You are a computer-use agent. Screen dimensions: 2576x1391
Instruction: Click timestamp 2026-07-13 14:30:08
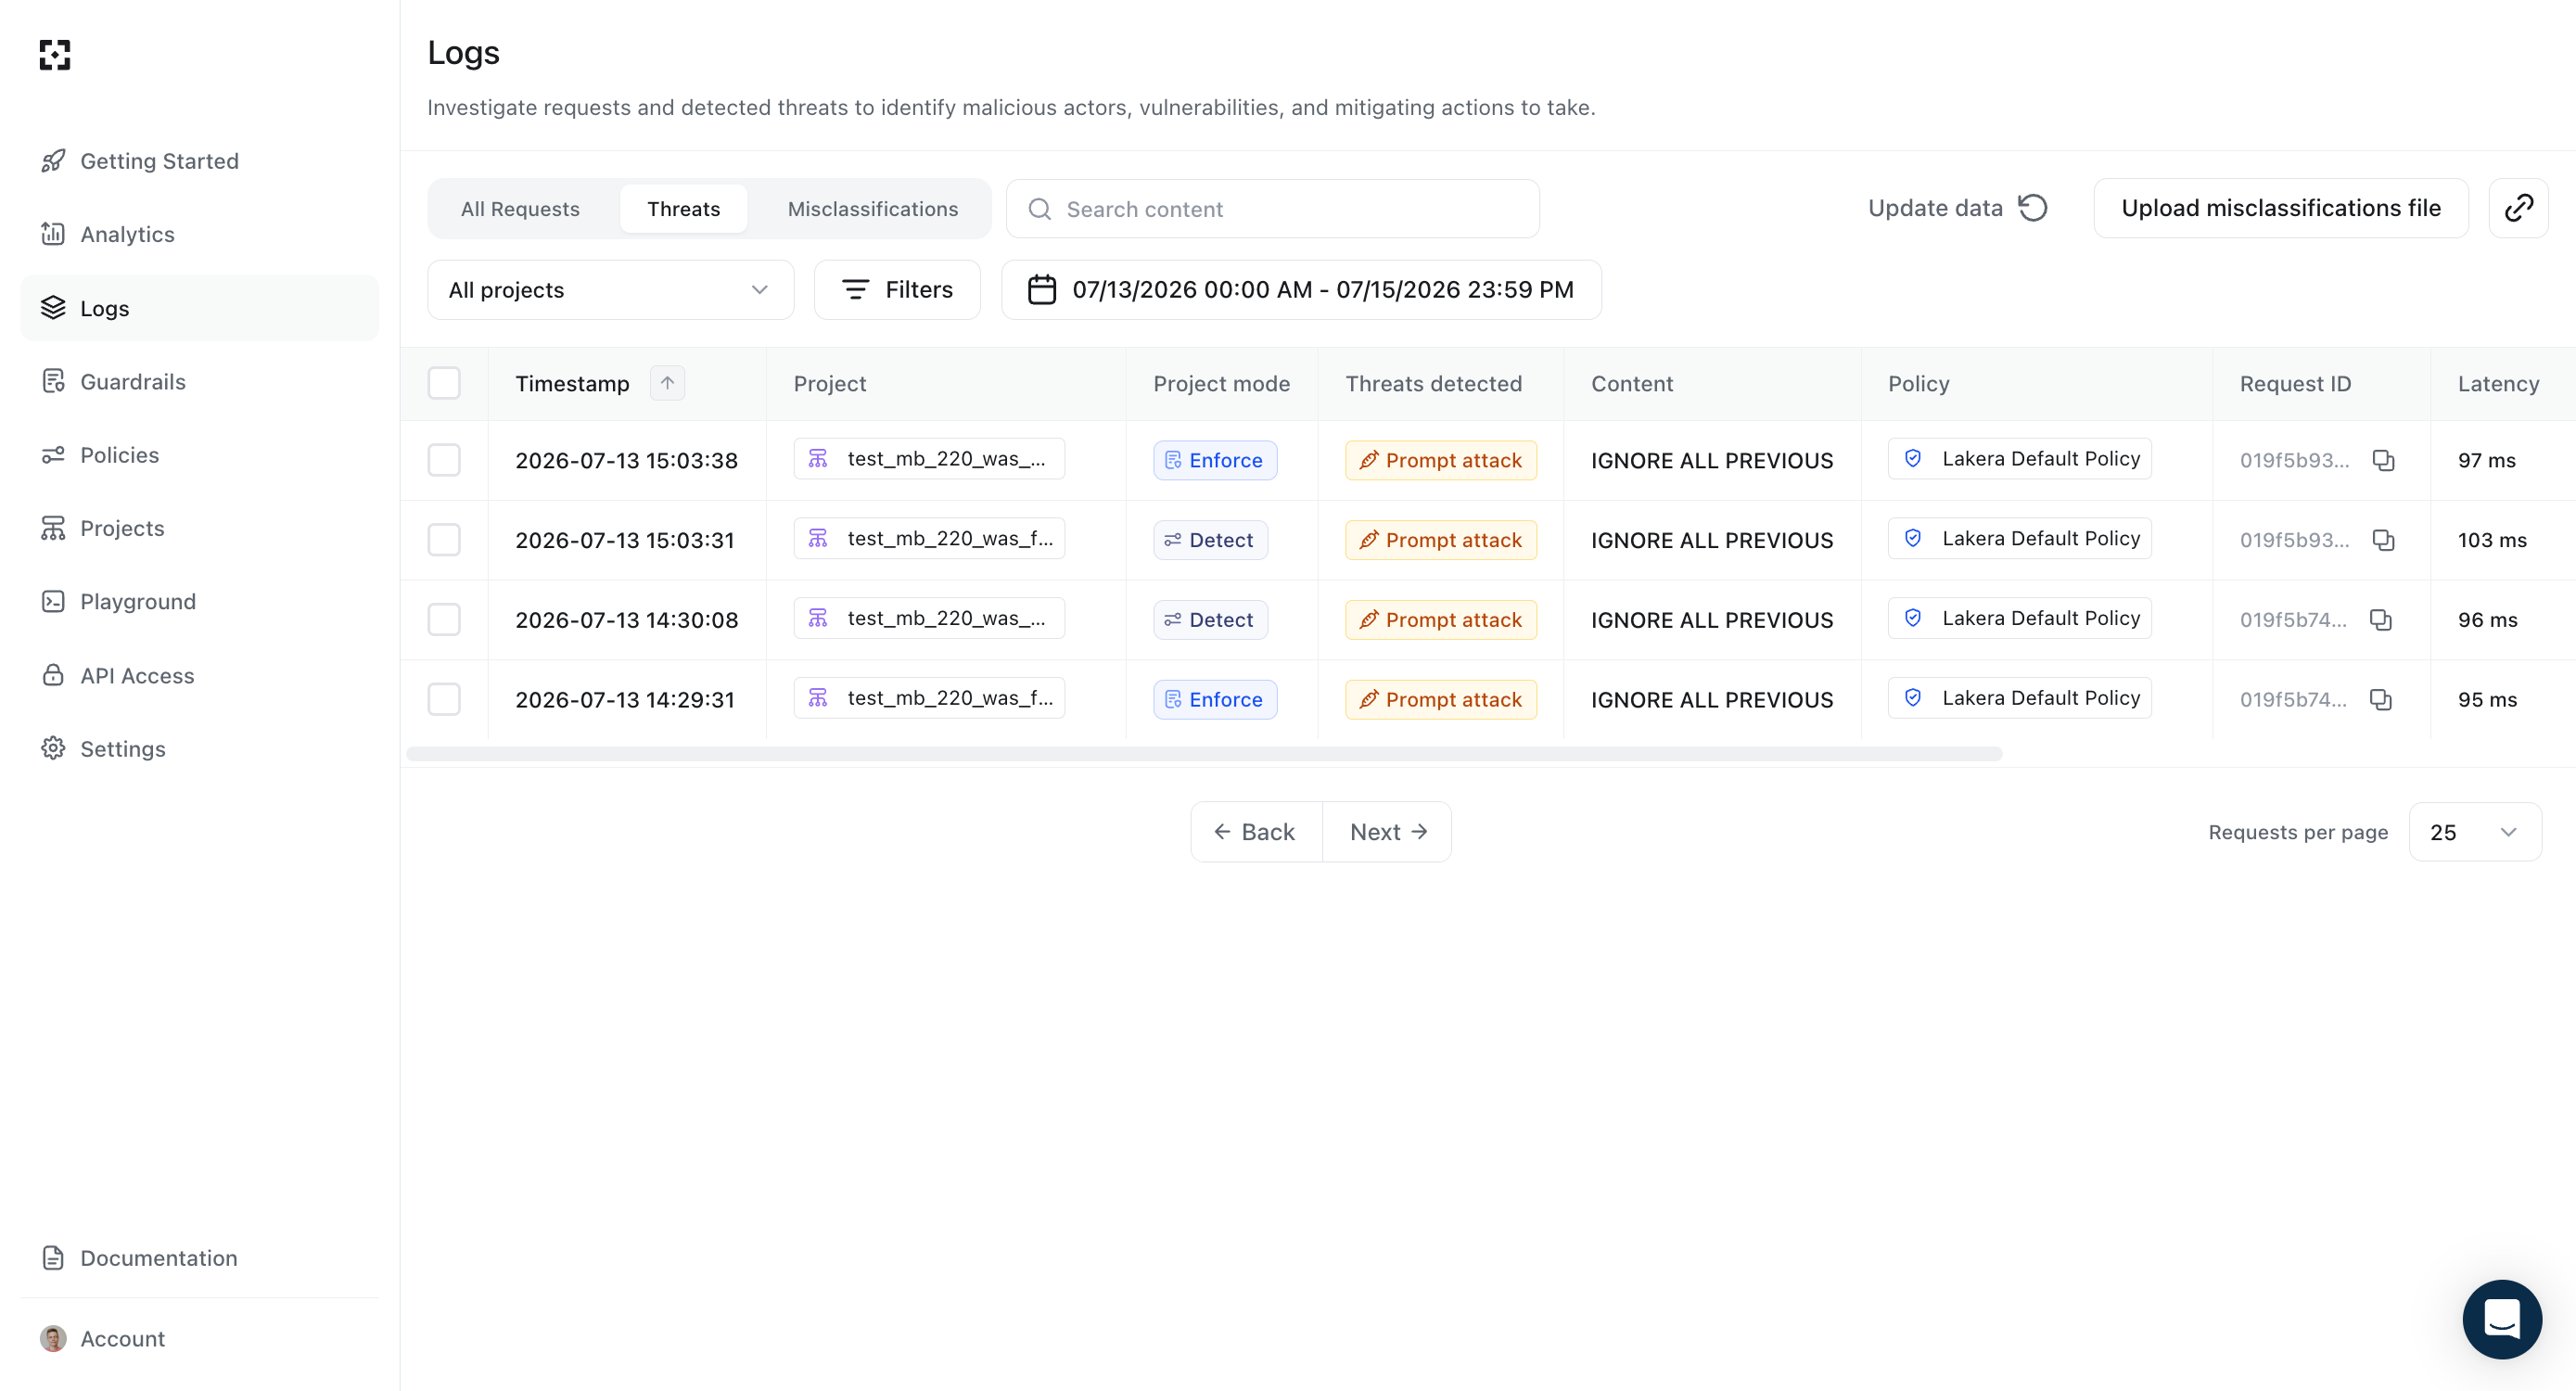[x=626, y=620]
